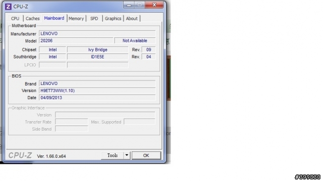The width and height of the screenshot is (323, 181).
Task: Click the BIOS Brand LENOVO field
Action: click(x=97, y=83)
